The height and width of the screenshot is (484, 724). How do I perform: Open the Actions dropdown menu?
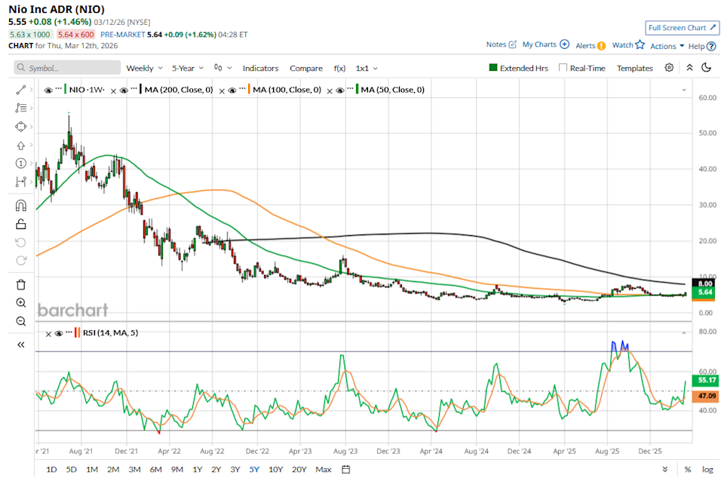pyautogui.click(x=667, y=46)
